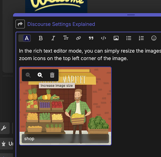Decrease image size with zoom-out icon
Viewport: 161px width, 157px height.
coord(28,75)
